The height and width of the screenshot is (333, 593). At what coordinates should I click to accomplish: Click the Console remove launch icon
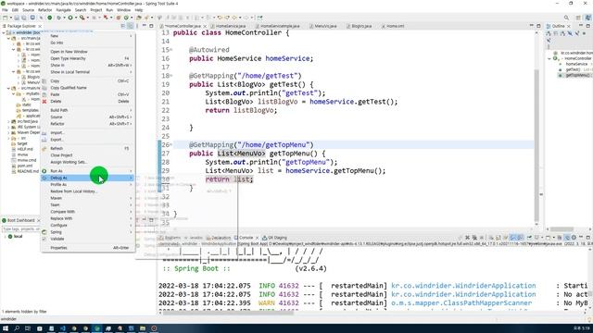[x=467, y=238]
